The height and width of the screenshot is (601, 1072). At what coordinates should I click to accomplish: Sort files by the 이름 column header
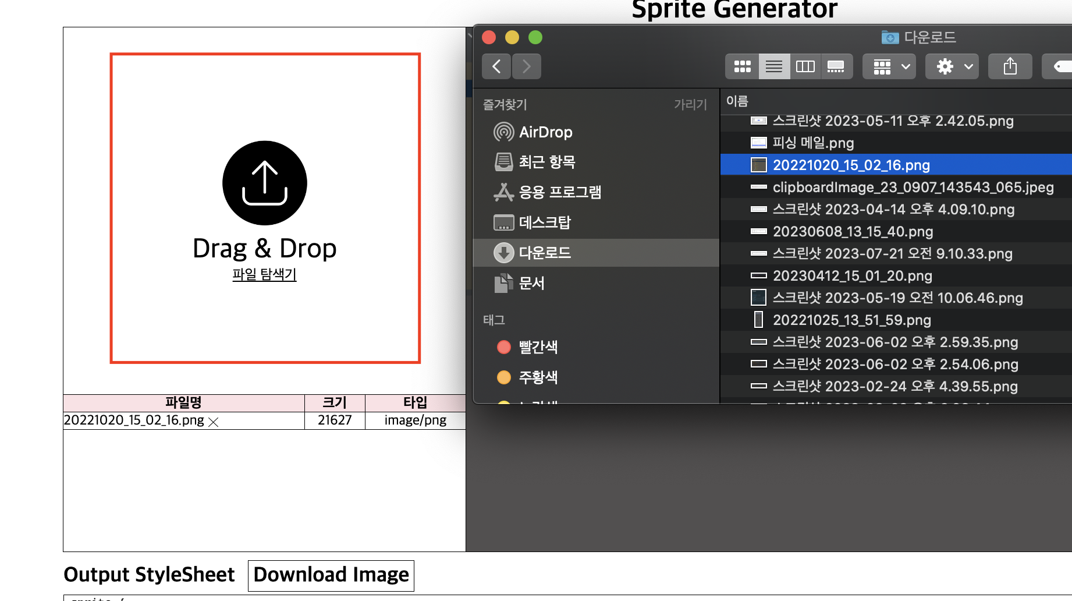(738, 101)
